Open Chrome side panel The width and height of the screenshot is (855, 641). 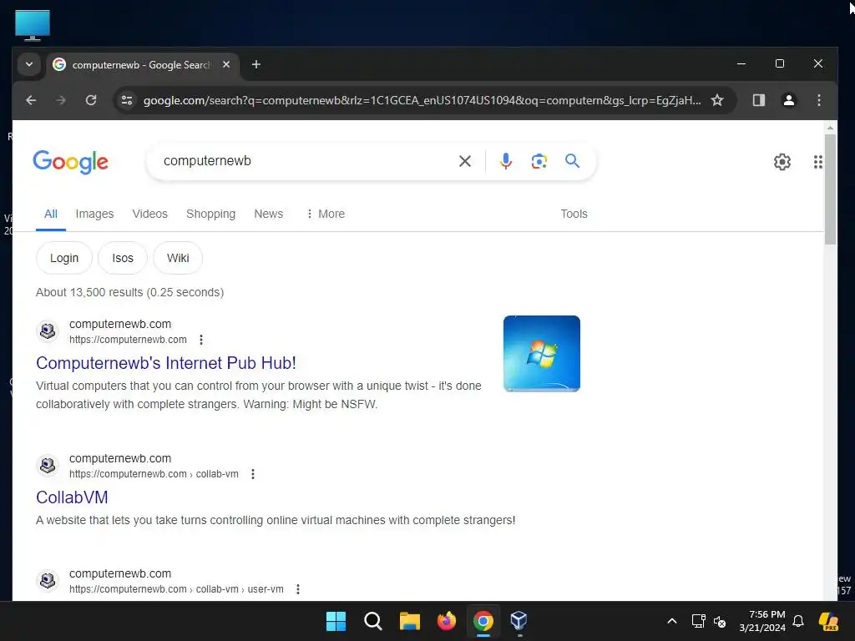pyautogui.click(x=758, y=100)
